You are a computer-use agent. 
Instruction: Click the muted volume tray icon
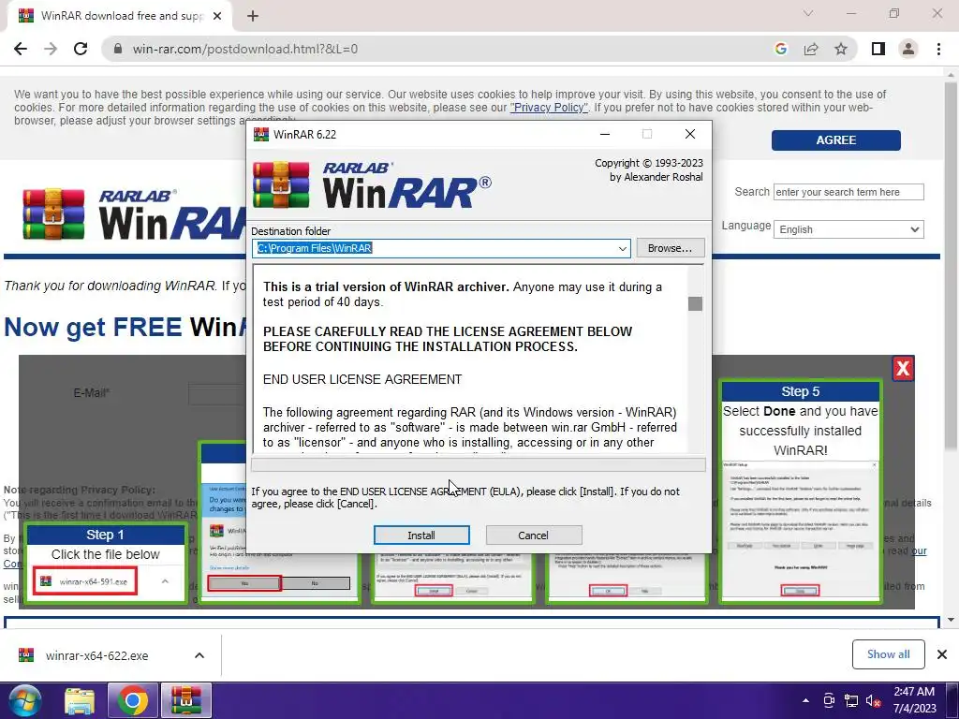point(873,700)
